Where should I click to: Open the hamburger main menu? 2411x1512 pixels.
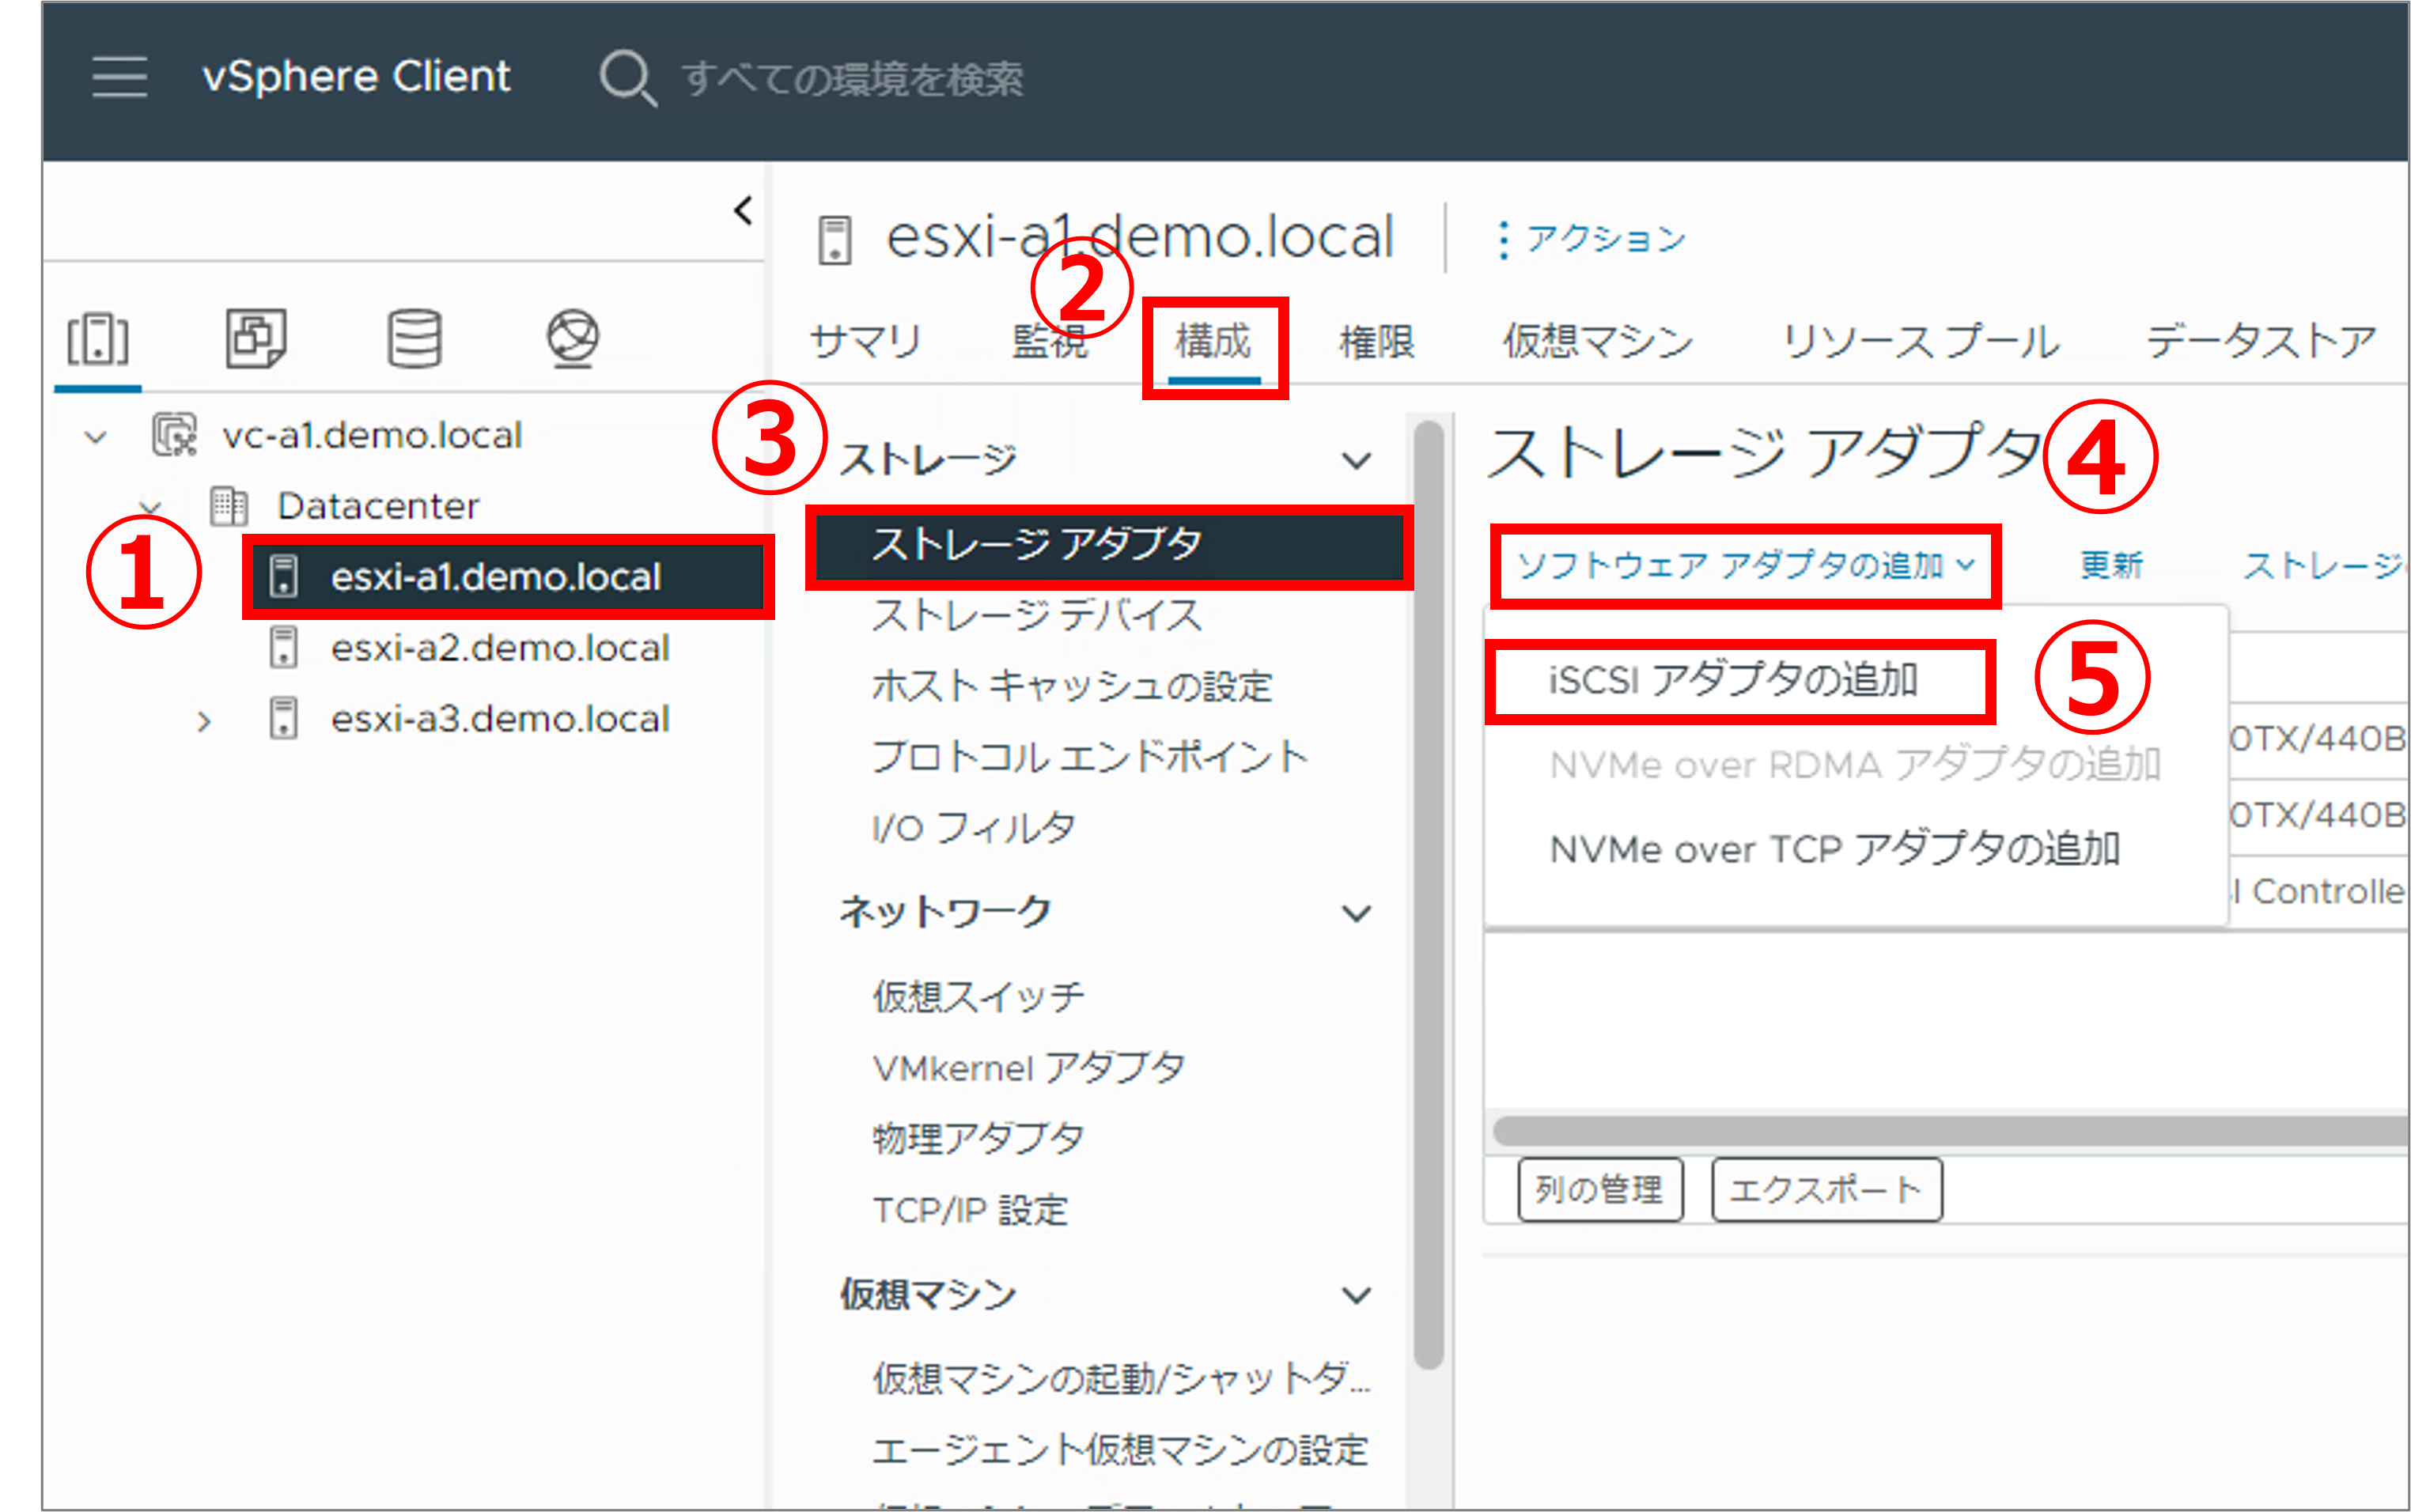(119, 77)
